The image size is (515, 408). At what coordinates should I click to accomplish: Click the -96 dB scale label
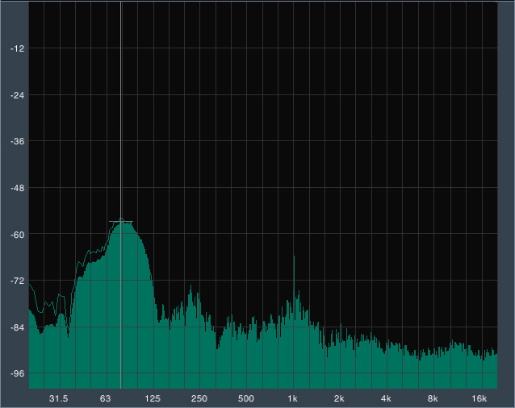coord(18,373)
